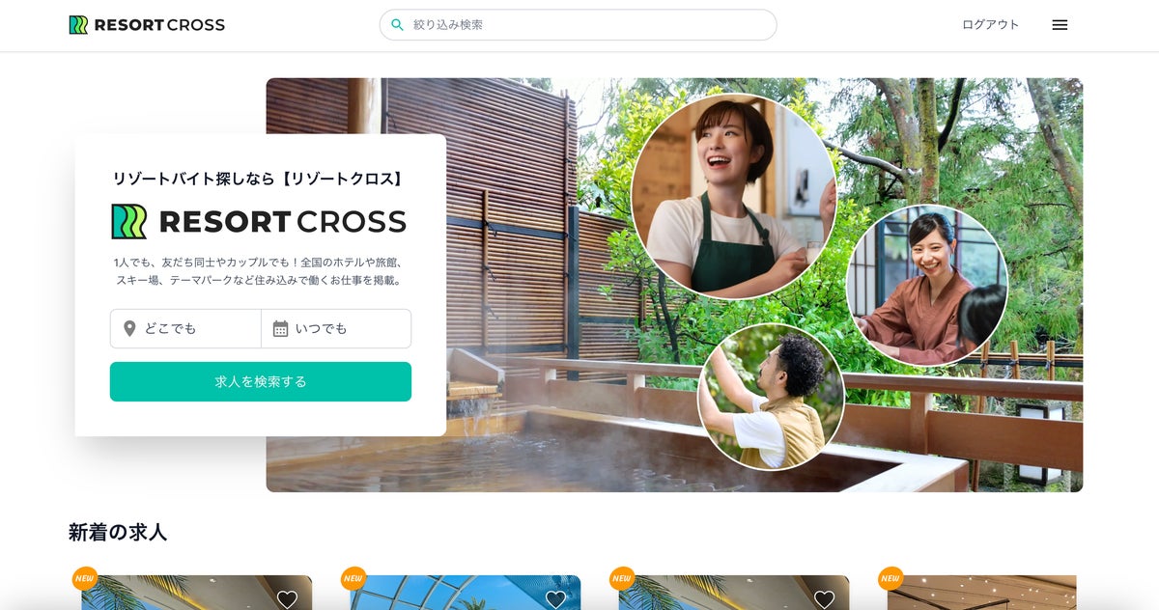Image resolution: width=1159 pixels, height=610 pixels.
Task: Click the NEW badge on first job card
Action: tap(85, 578)
